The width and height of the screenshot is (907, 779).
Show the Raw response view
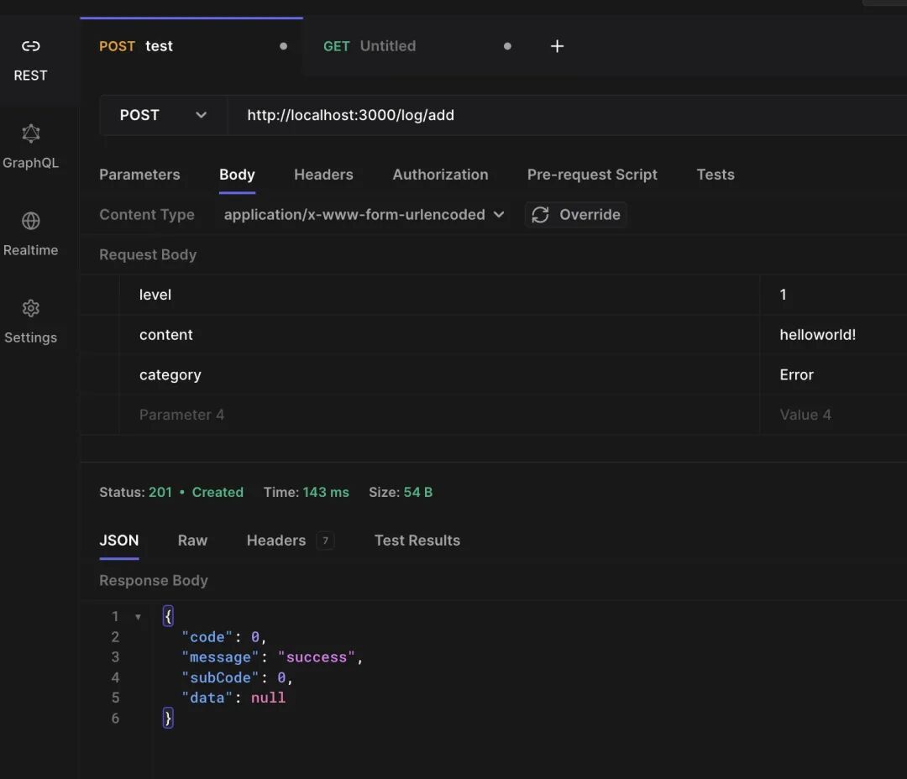[192, 541]
